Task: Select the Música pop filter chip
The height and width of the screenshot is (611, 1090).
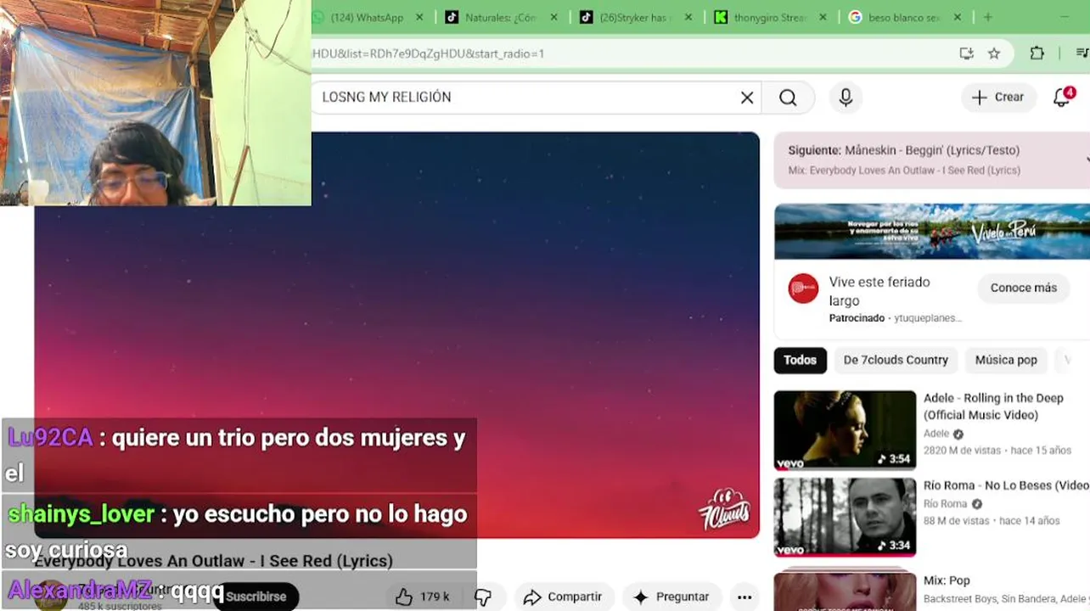Action: click(1006, 360)
